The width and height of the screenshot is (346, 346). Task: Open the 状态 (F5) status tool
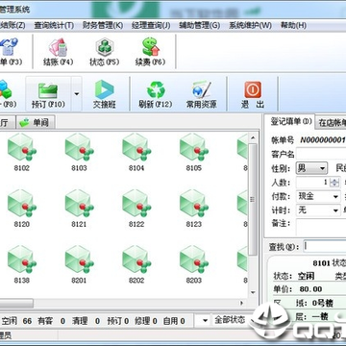(104, 52)
